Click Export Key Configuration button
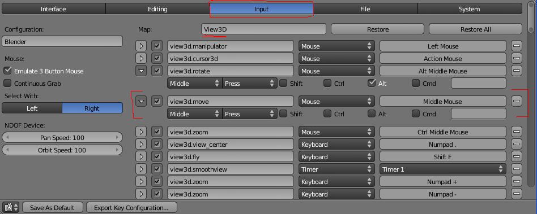Viewport: 537px width, 214px height. coord(131,208)
